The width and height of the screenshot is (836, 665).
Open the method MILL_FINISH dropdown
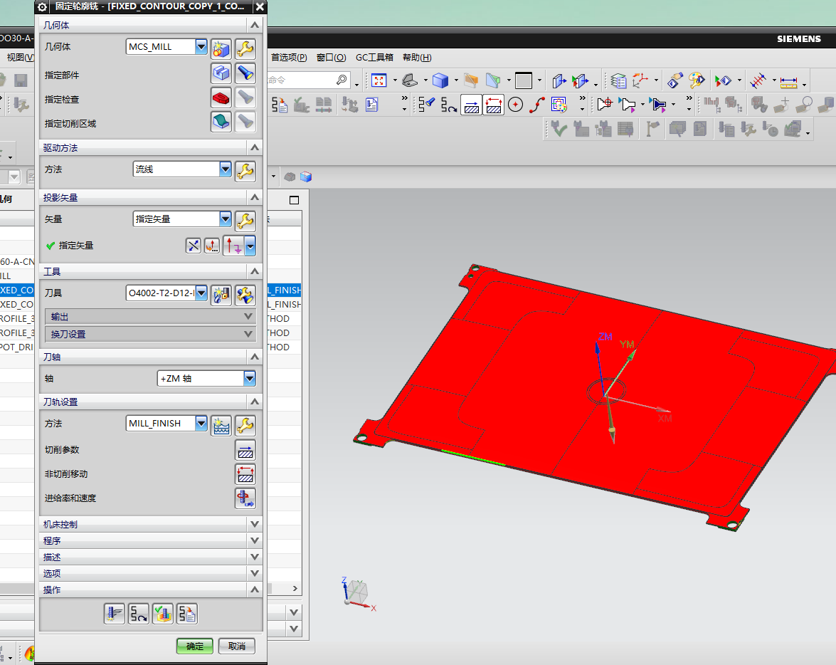pos(201,423)
